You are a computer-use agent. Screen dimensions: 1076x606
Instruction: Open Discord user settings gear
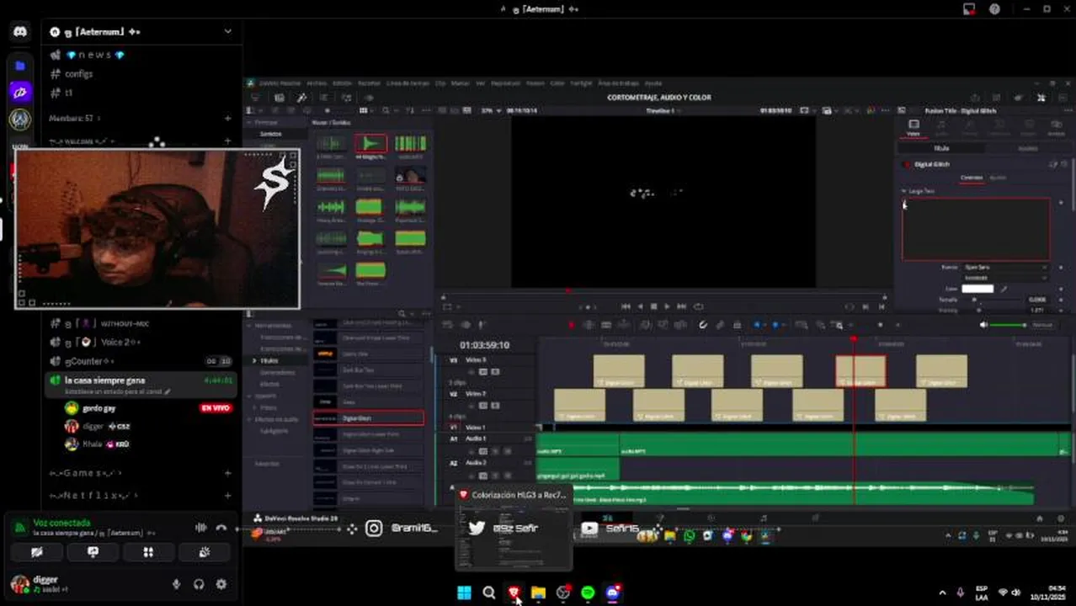[221, 584]
